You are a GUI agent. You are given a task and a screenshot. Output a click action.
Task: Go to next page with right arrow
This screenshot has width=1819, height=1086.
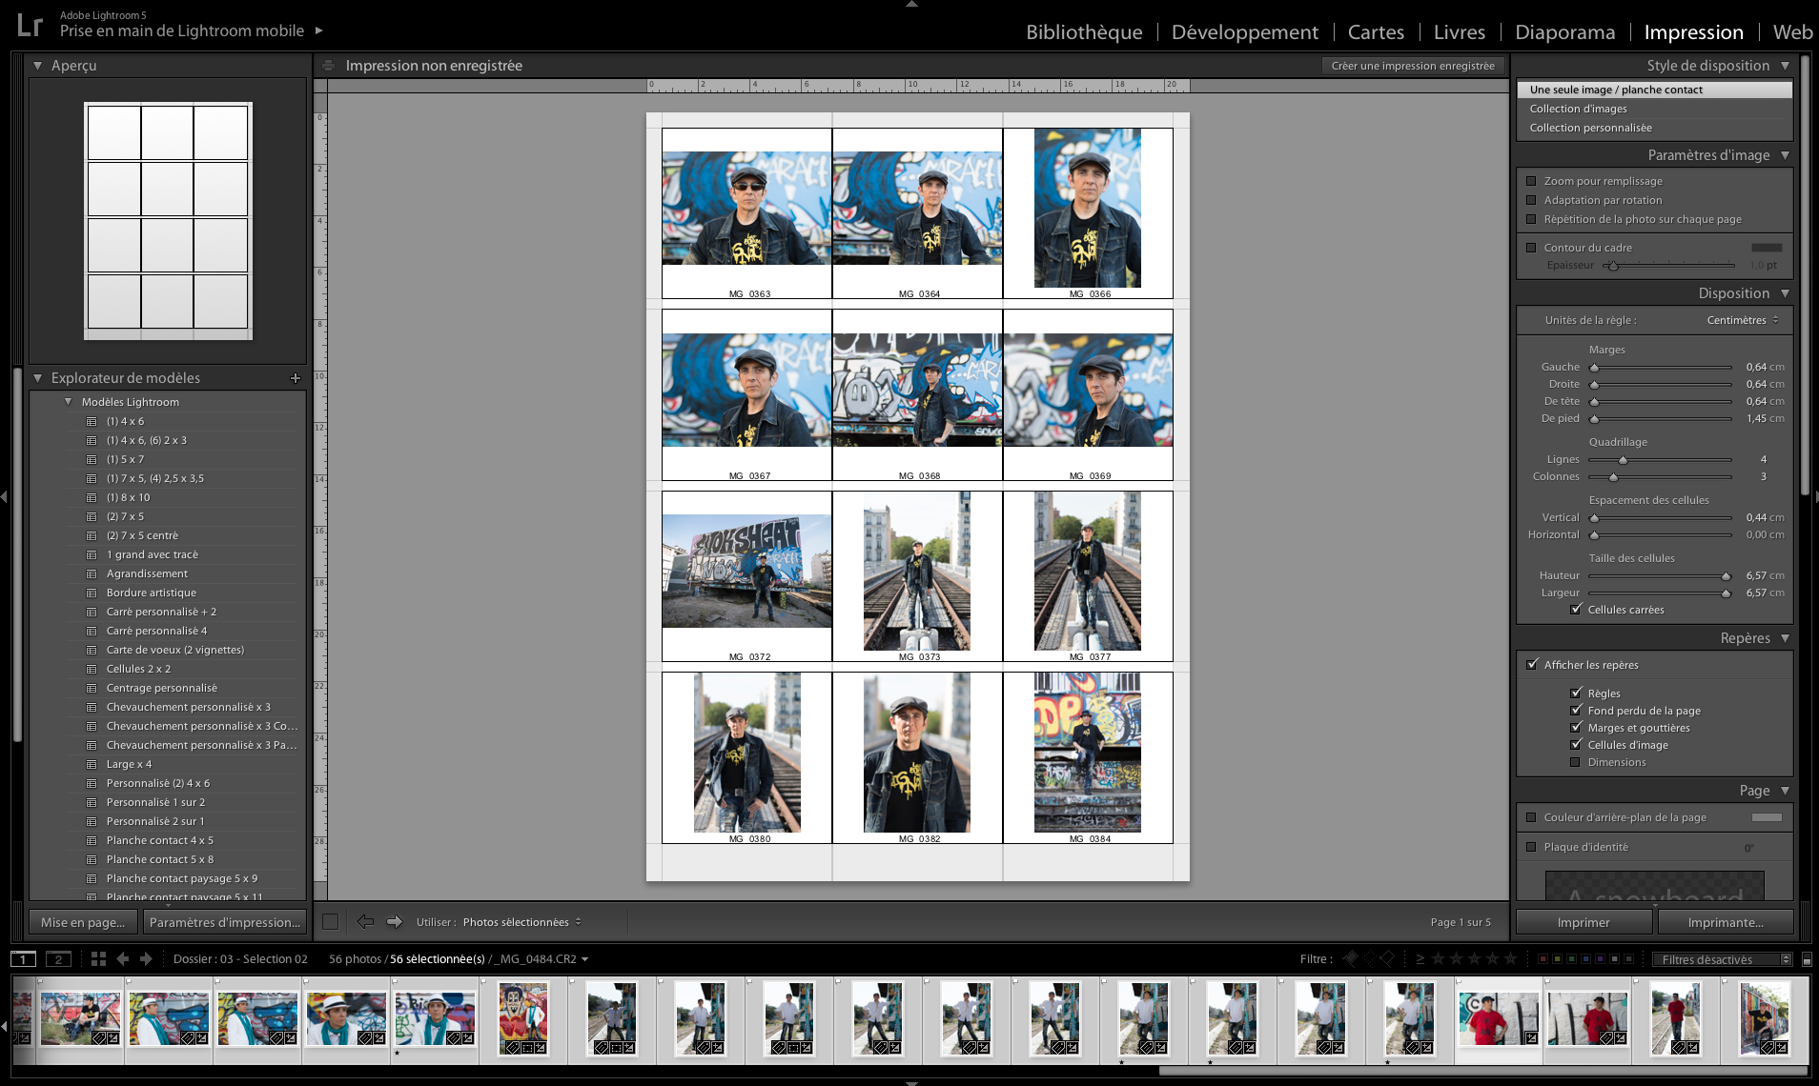[x=394, y=921]
